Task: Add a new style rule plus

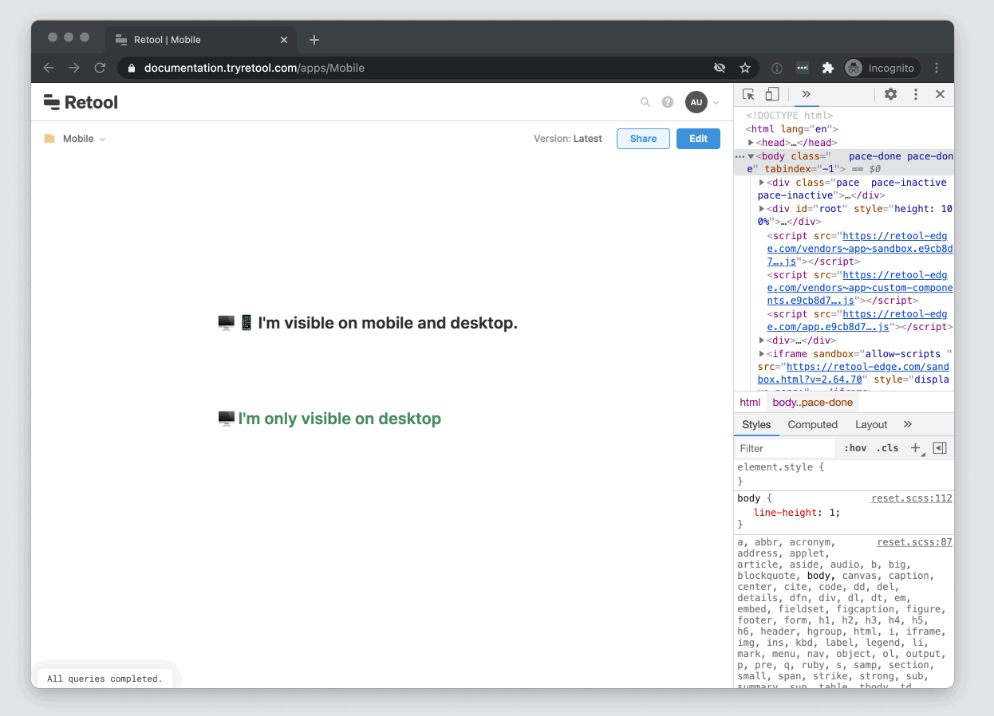Action: [916, 448]
